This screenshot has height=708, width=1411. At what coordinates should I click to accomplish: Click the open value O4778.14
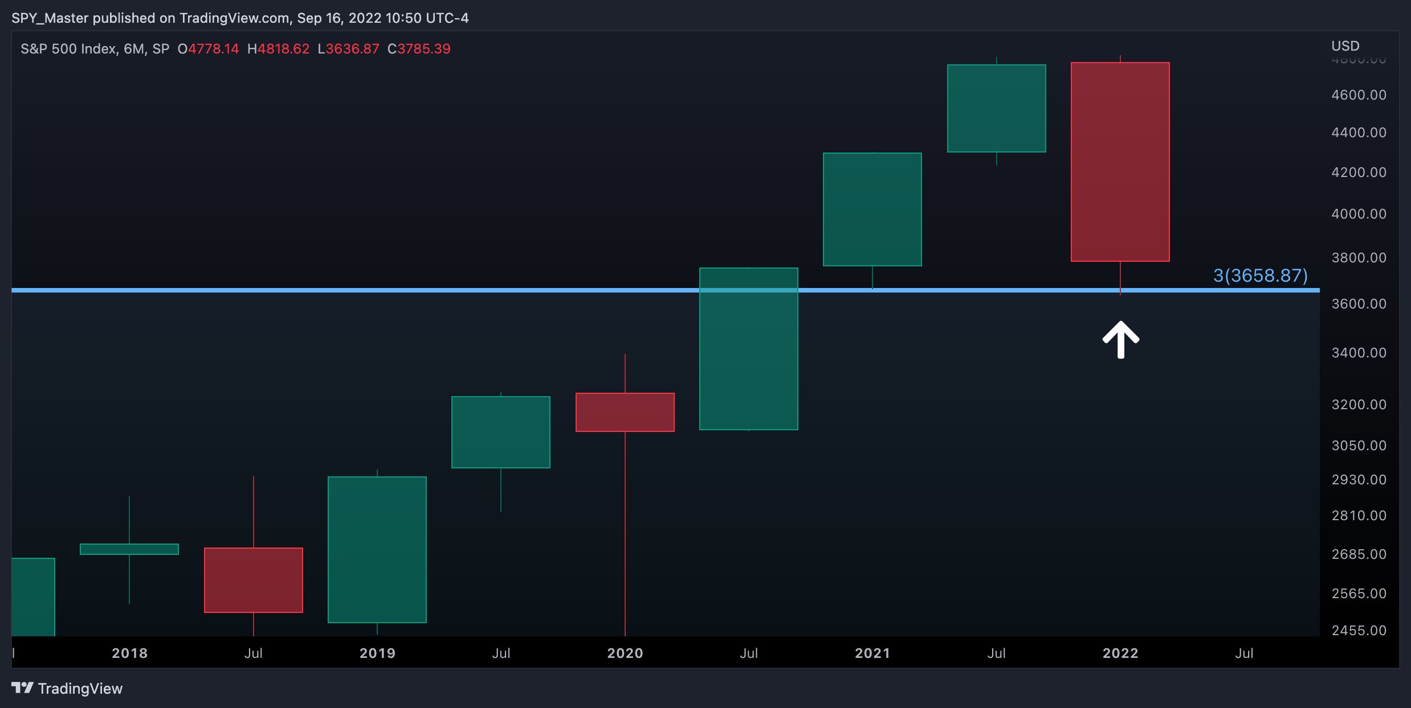click(x=208, y=49)
